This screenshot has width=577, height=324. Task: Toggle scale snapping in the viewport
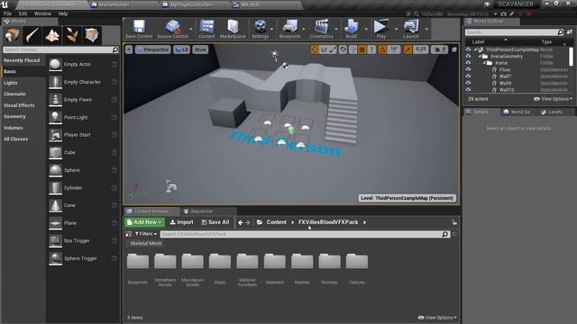pyautogui.click(x=408, y=49)
